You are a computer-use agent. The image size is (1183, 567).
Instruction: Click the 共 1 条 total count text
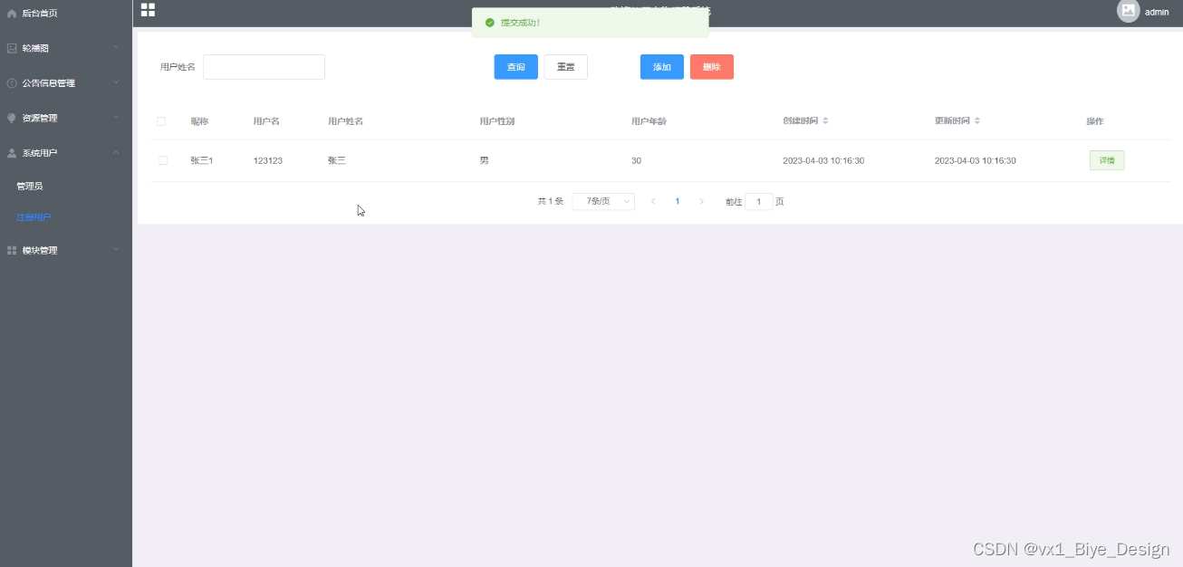point(551,201)
